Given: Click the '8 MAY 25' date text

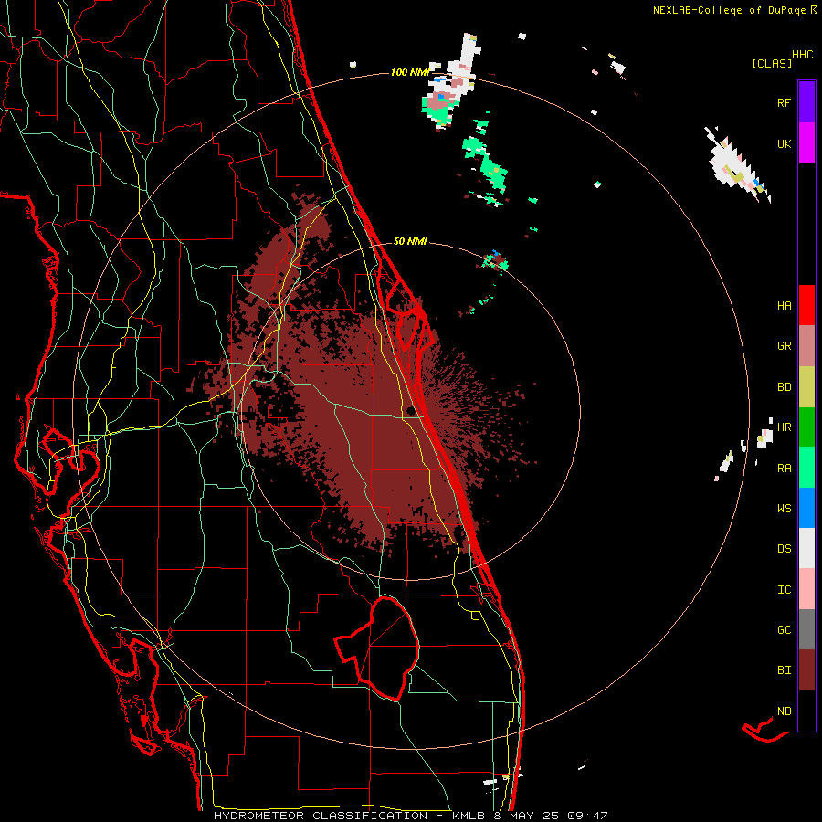Looking at the screenshot, I should click(x=527, y=816).
